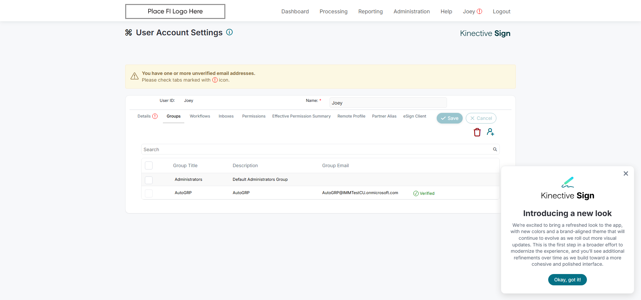Switch to the Workflows tab

200,116
